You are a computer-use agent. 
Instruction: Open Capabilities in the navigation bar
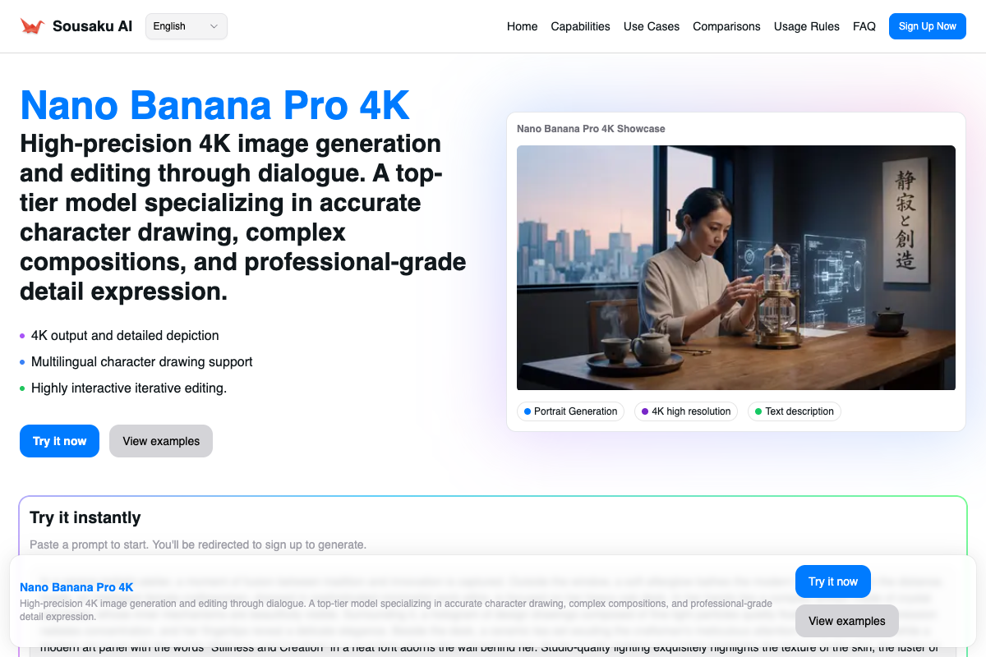[580, 26]
